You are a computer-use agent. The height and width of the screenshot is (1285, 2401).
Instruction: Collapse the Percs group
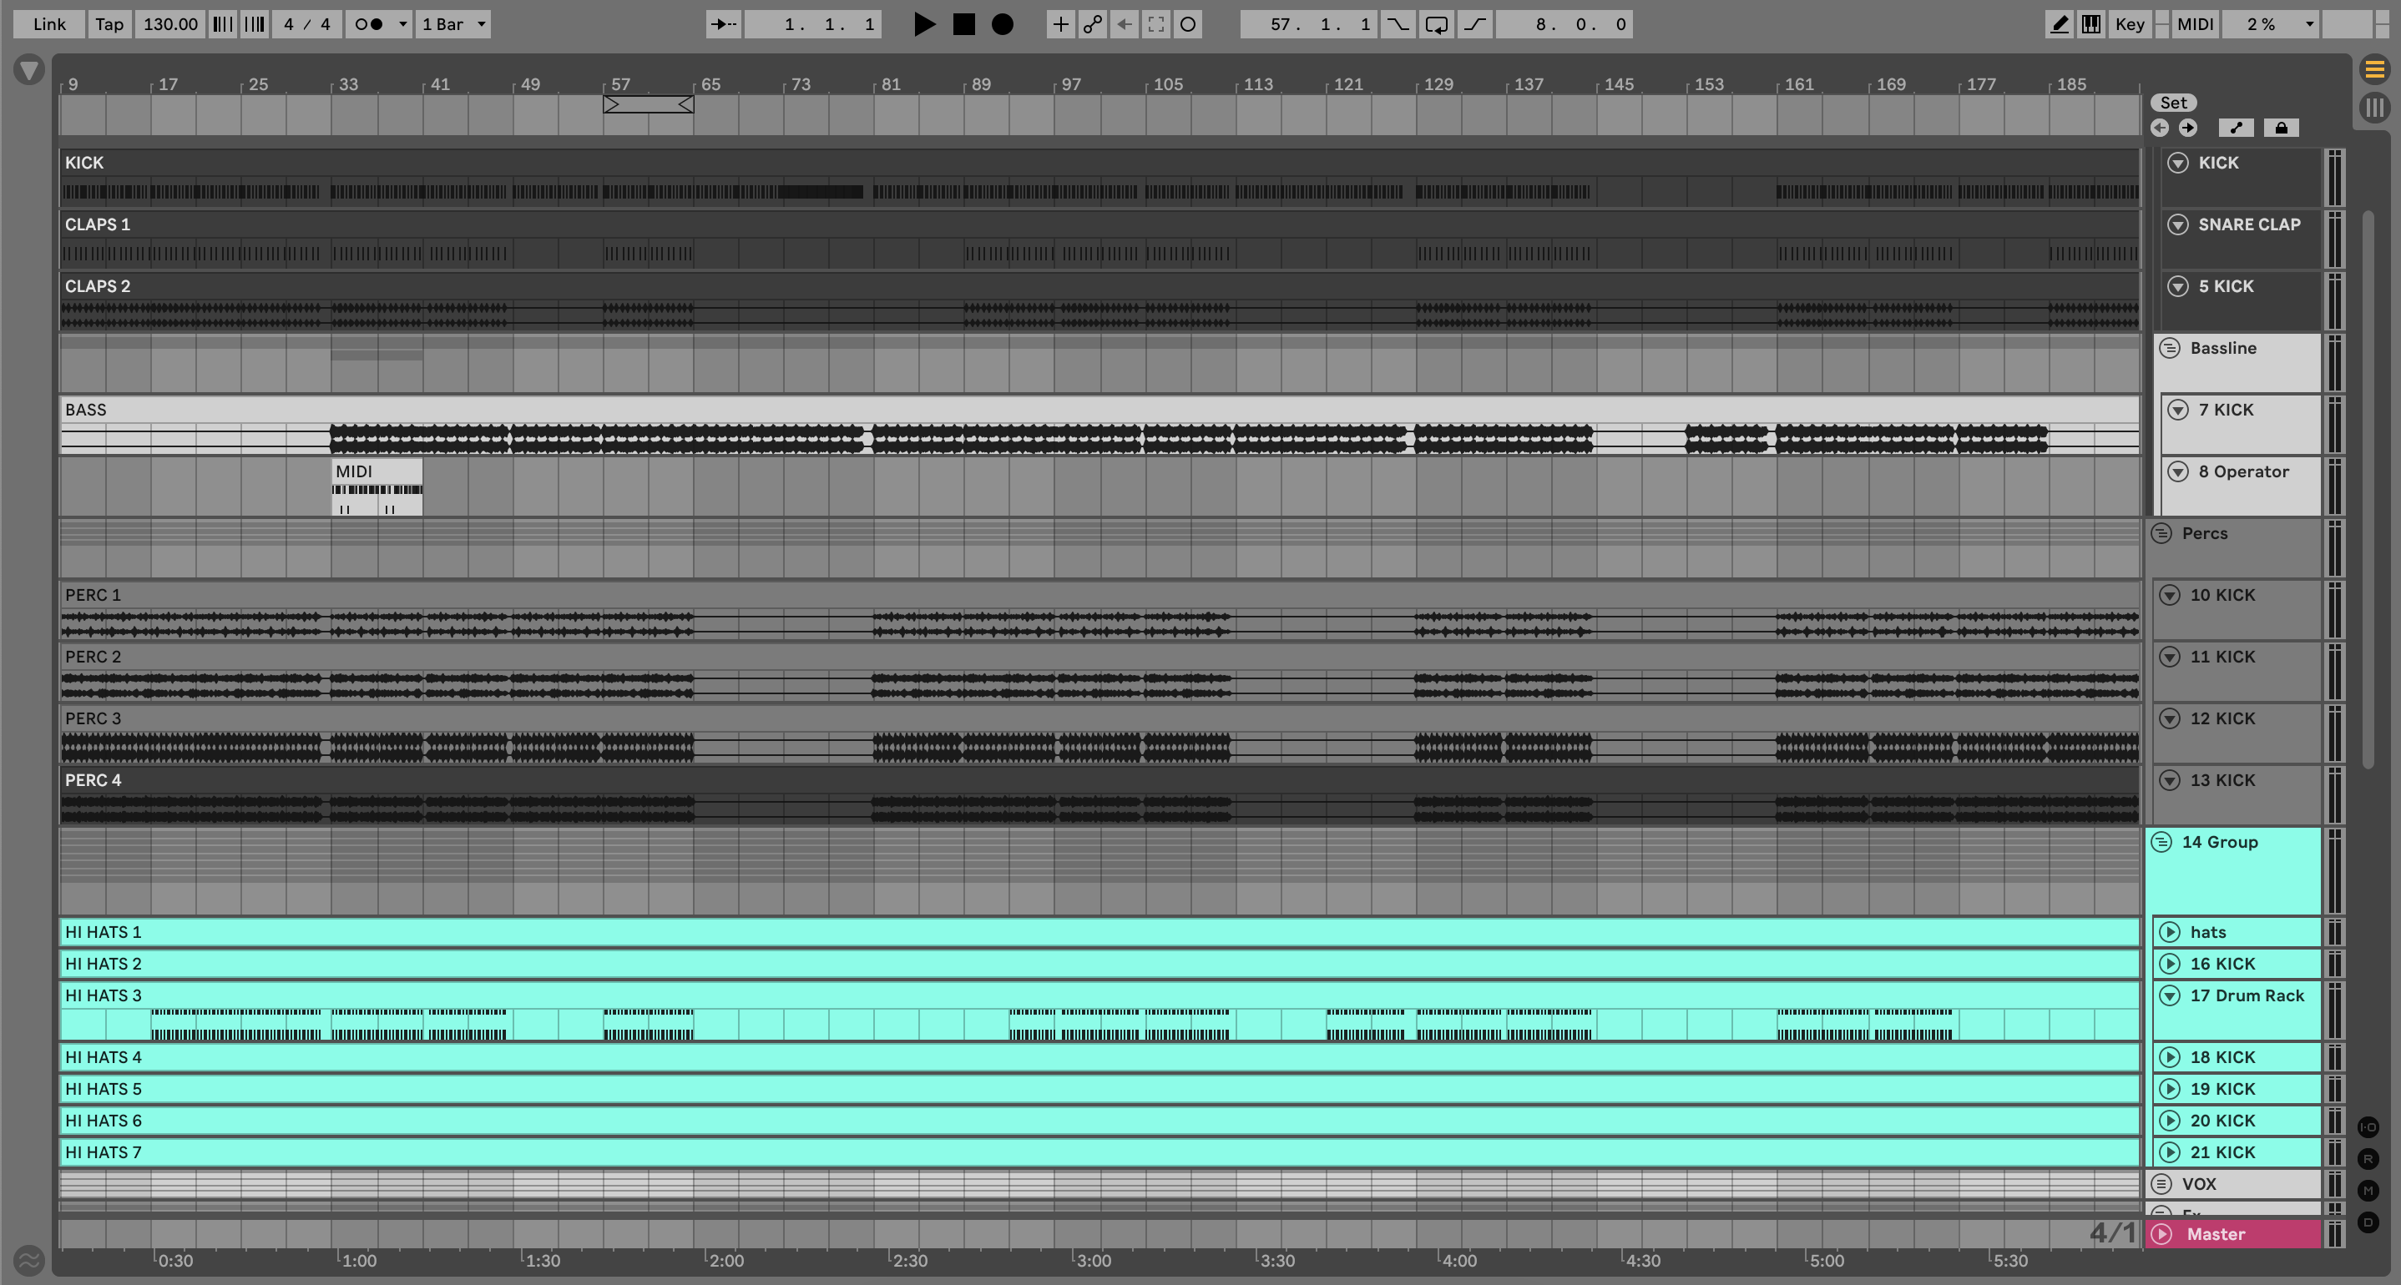[x=2161, y=533]
